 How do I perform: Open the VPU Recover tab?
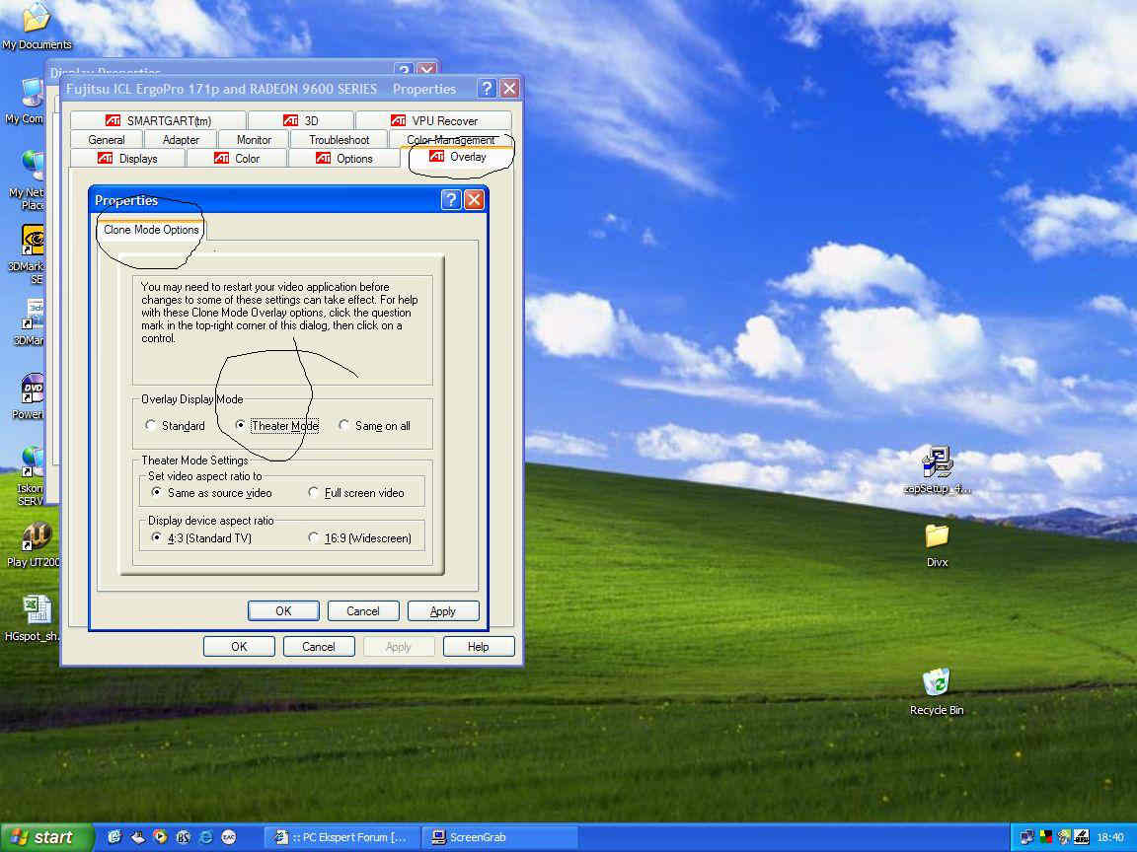pyautogui.click(x=433, y=121)
